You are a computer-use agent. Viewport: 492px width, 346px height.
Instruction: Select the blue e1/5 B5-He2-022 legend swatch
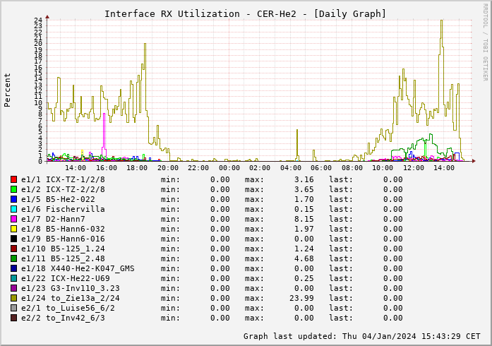coord(14,199)
